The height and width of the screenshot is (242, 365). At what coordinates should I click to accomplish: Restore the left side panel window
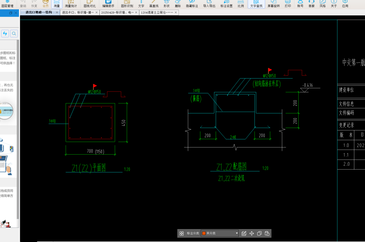(x=11, y=13)
